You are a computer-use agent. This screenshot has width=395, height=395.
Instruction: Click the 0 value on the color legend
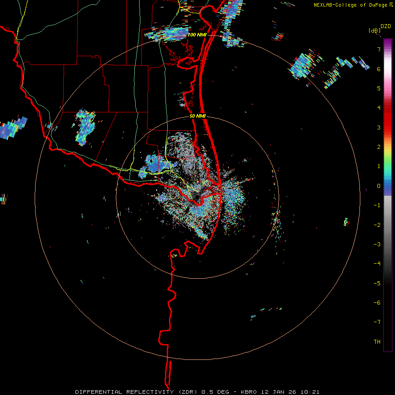coord(379,186)
